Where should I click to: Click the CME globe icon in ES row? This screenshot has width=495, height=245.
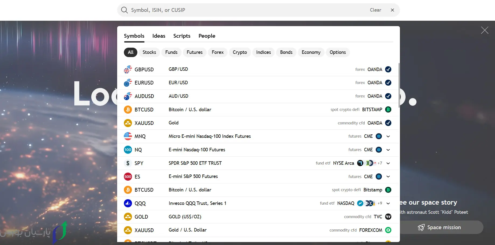379,177
